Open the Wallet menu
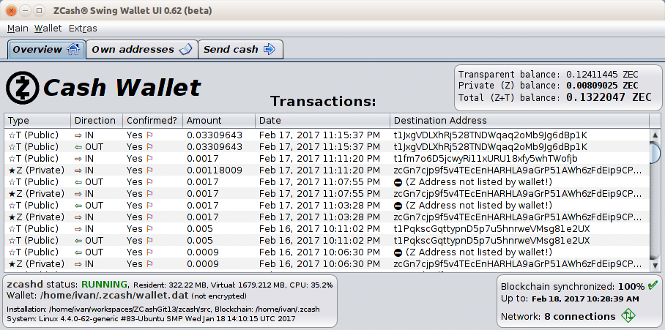 point(48,29)
